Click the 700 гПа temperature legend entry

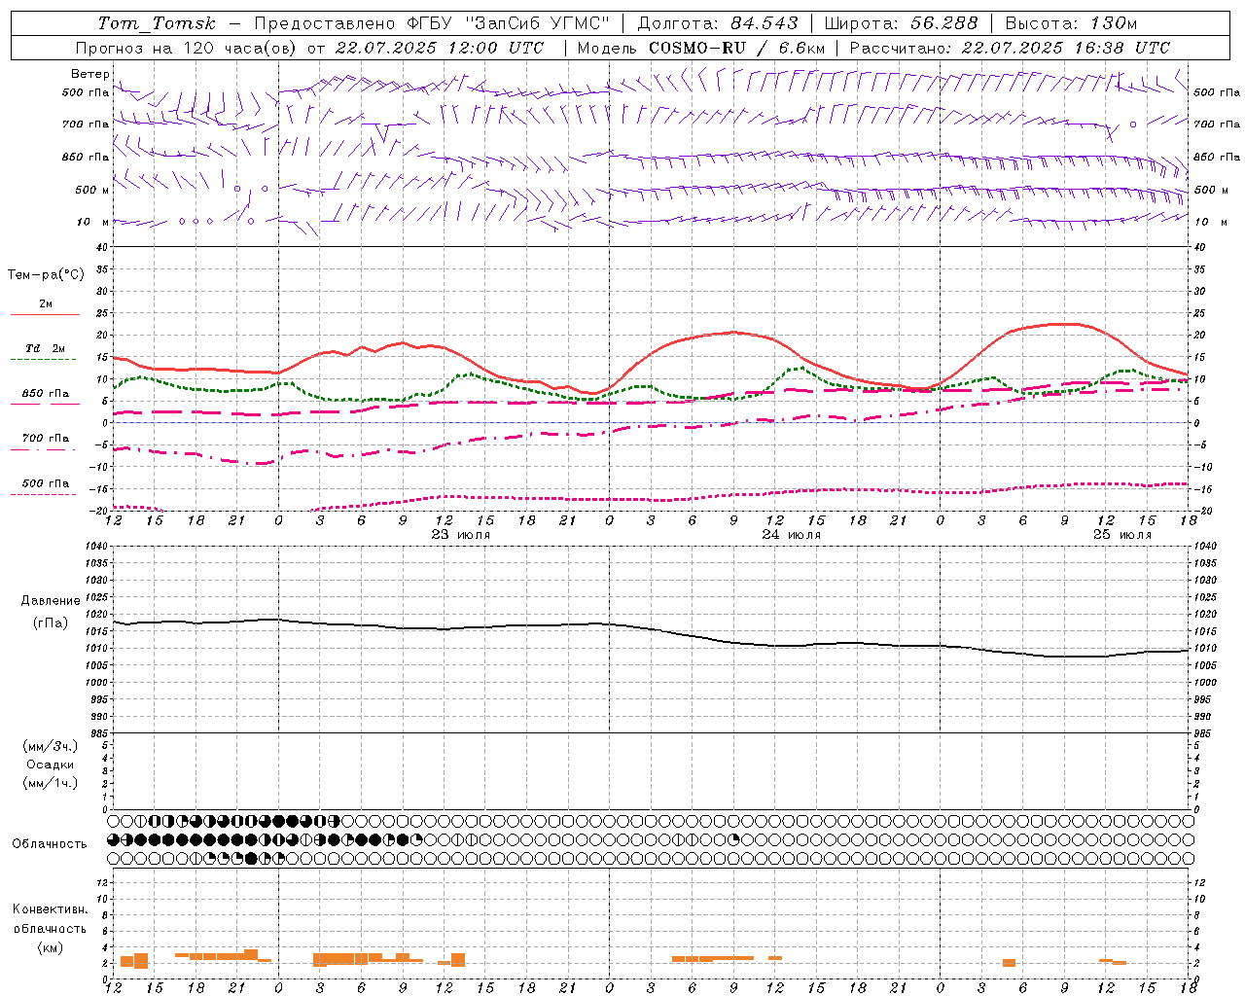(46, 439)
